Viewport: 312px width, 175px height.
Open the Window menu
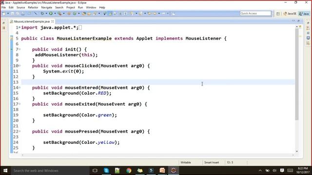91,7
